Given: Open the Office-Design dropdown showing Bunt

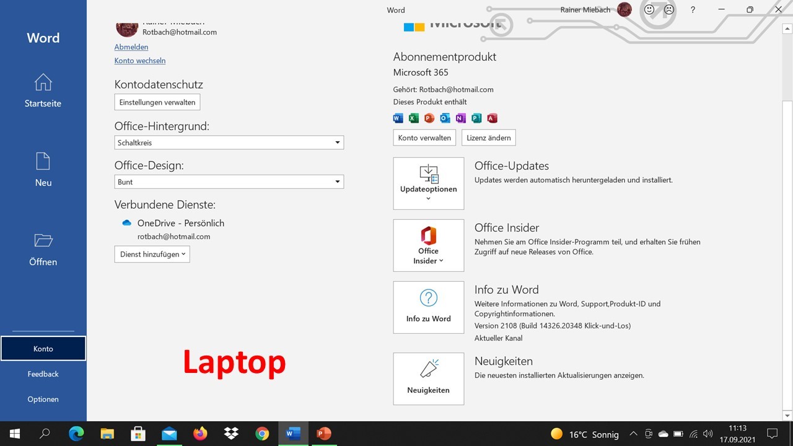Looking at the screenshot, I should pos(229,182).
